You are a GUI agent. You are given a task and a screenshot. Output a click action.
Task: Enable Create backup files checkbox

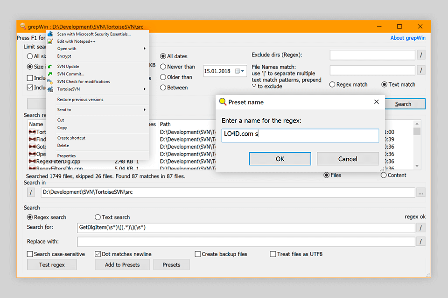coord(197,254)
